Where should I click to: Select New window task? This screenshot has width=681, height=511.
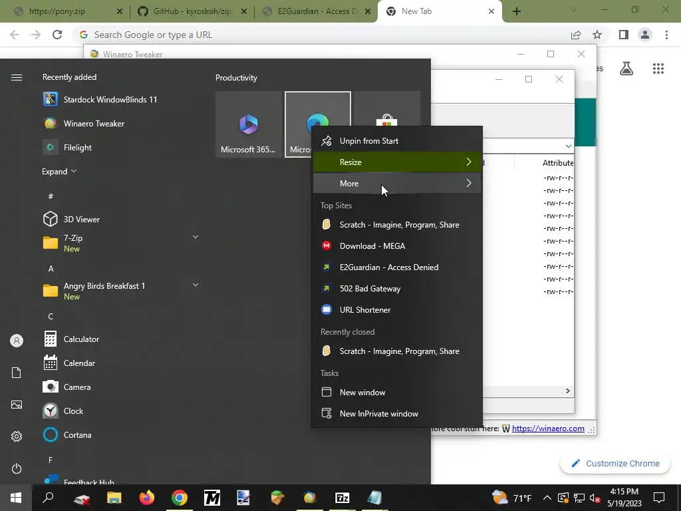(398, 392)
